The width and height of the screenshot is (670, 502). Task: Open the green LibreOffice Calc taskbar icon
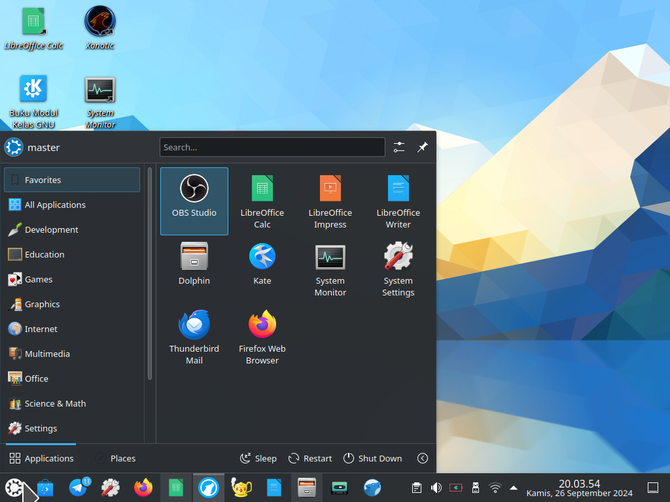point(175,488)
